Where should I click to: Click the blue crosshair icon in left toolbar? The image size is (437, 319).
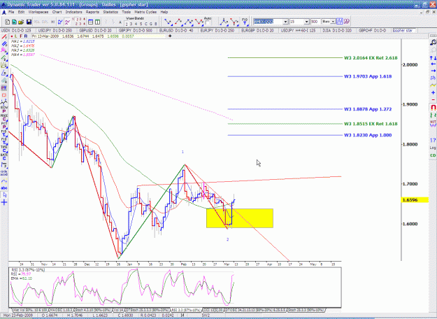[x=4, y=202]
